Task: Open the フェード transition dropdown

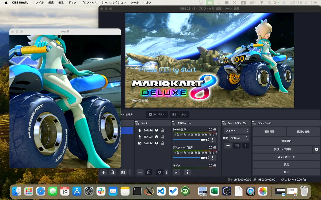Action: (x=236, y=131)
